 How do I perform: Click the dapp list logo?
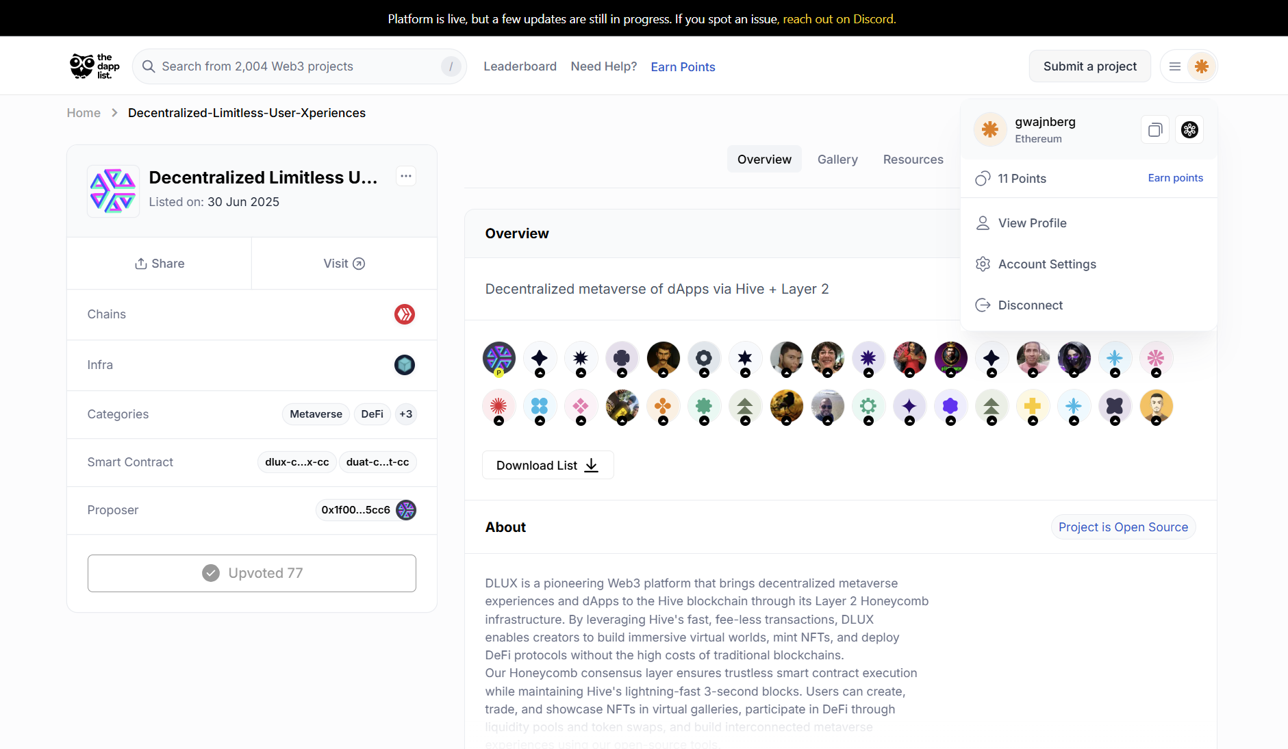coord(94,66)
